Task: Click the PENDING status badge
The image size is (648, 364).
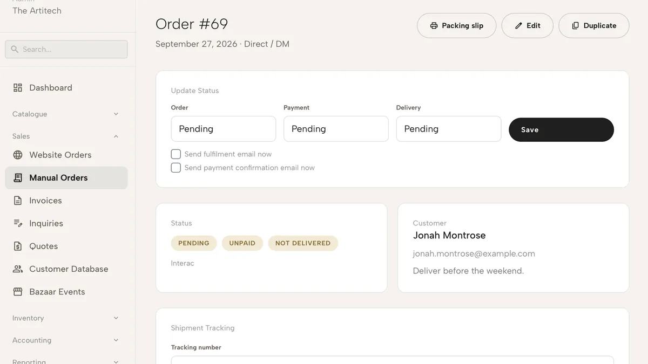Action: point(194,243)
